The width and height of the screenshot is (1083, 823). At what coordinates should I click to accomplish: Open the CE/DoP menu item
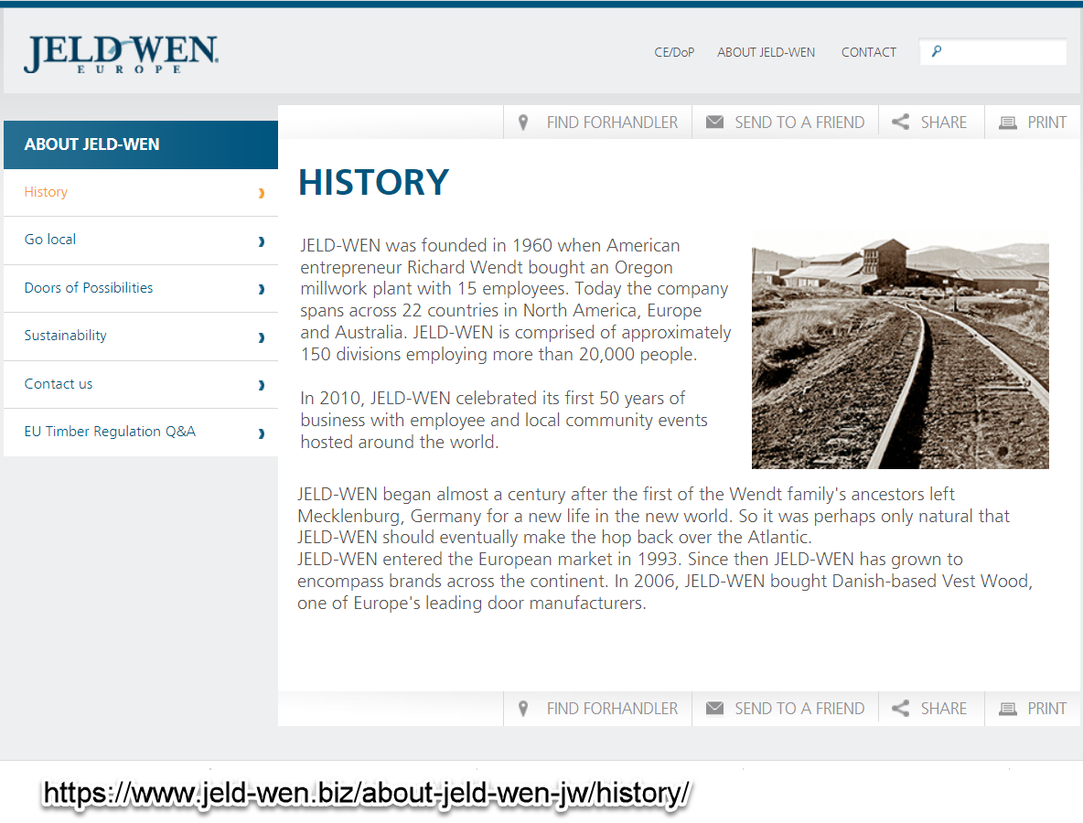674,52
